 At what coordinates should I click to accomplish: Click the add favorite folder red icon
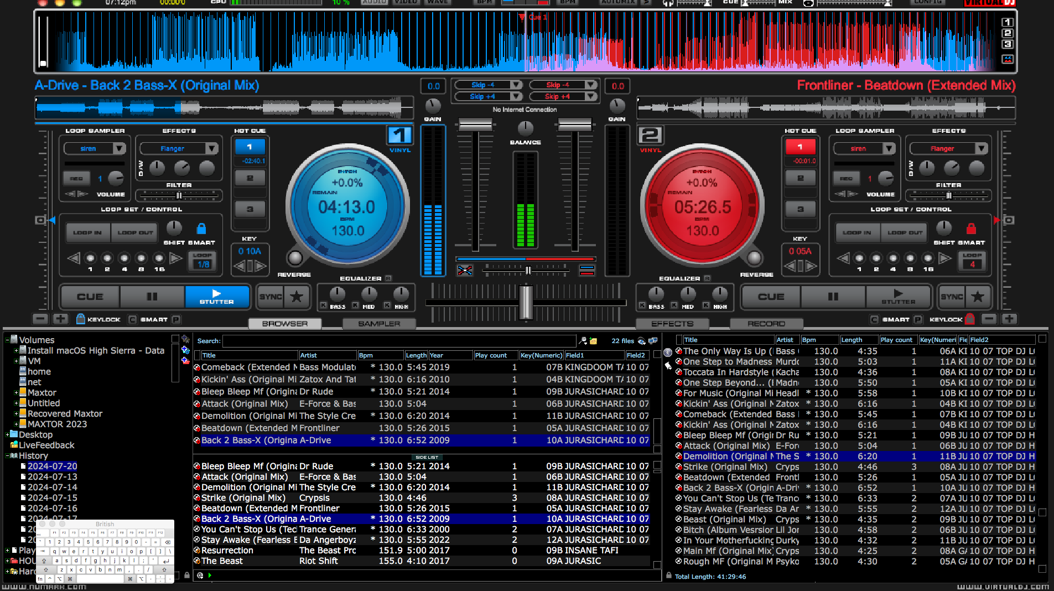pos(185,360)
